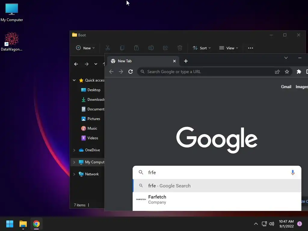Open a new tab with plus button
The image size is (308, 231).
point(186,61)
